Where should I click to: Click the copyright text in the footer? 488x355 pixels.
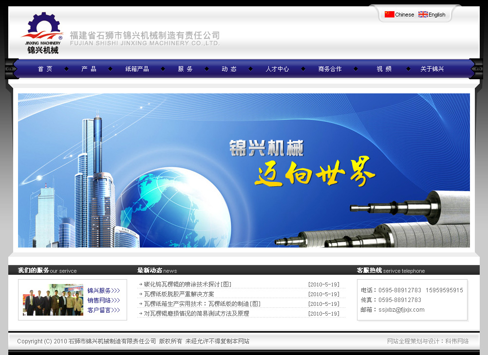[133, 341]
